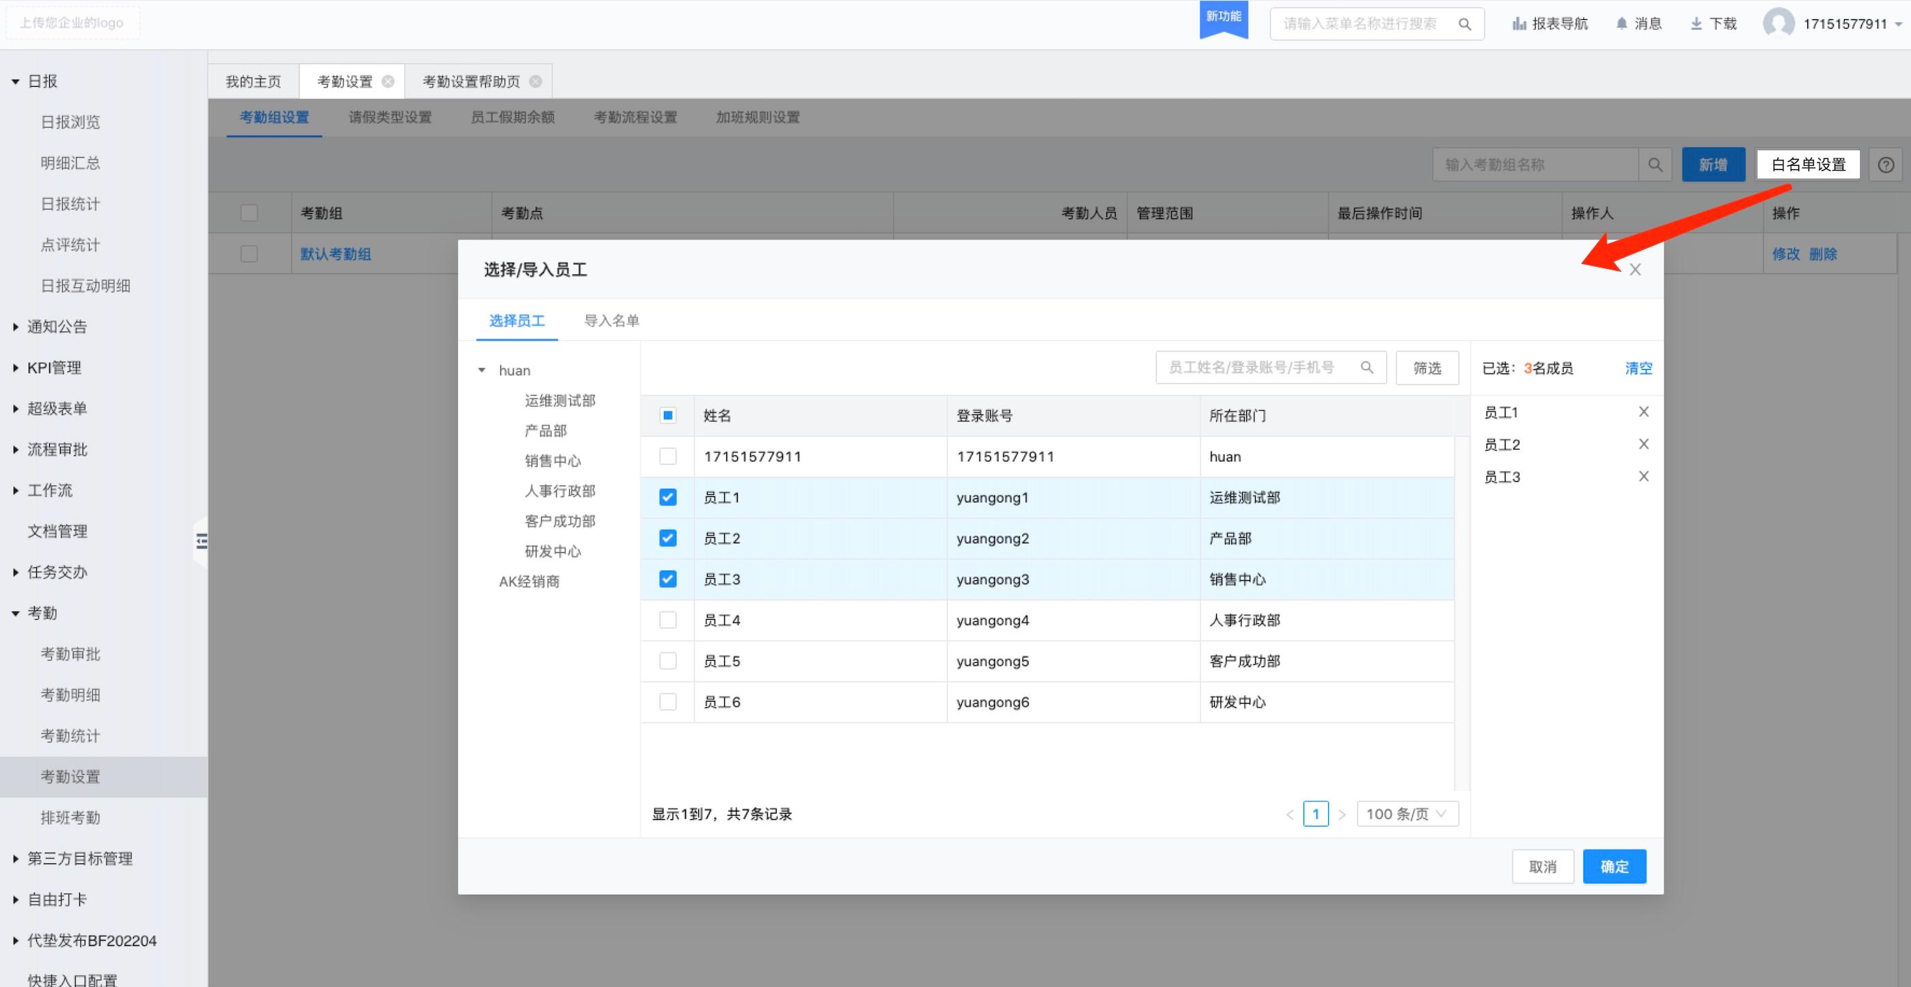Toggle the select-all header checkbox

pos(667,416)
